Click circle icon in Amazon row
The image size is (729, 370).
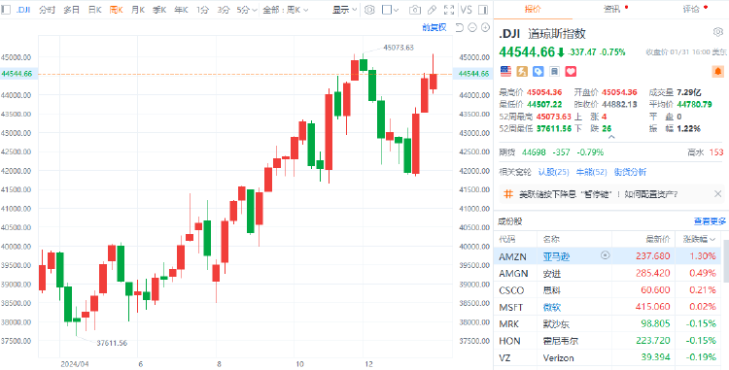605,254
